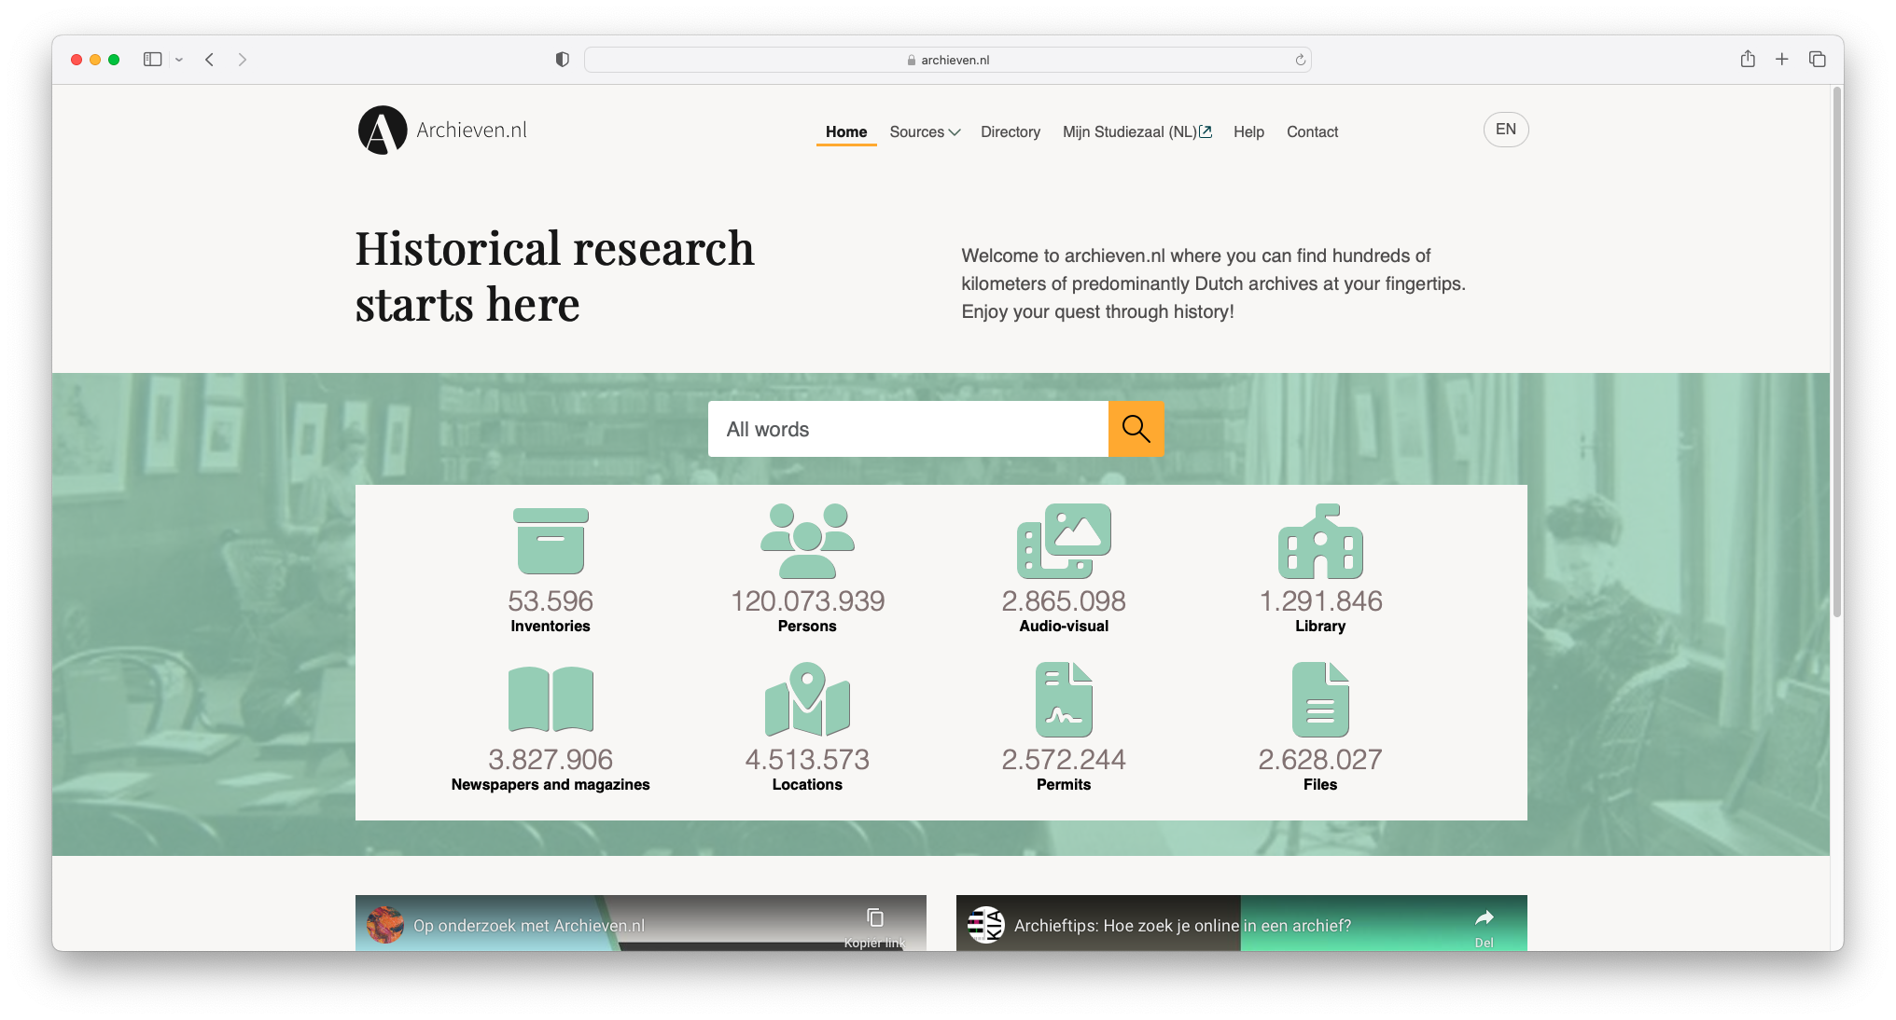Click the Files label

click(x=1320, y=785)
